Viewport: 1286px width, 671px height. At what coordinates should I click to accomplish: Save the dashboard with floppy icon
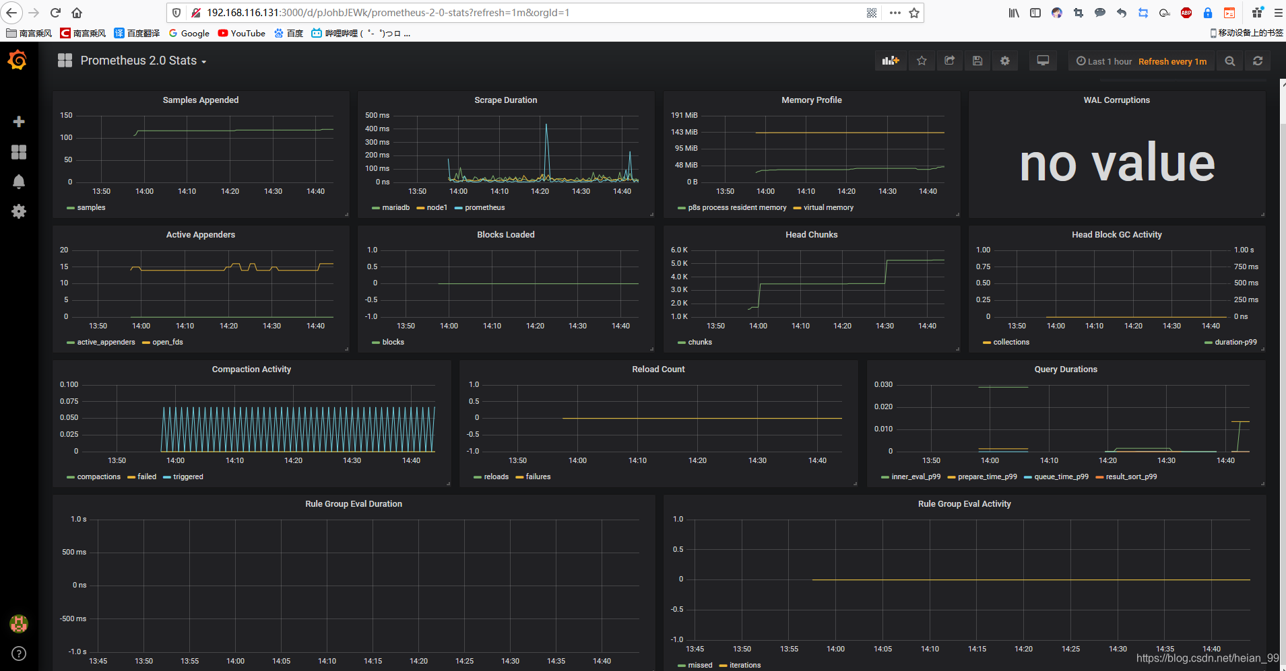[x=977, y=61]
